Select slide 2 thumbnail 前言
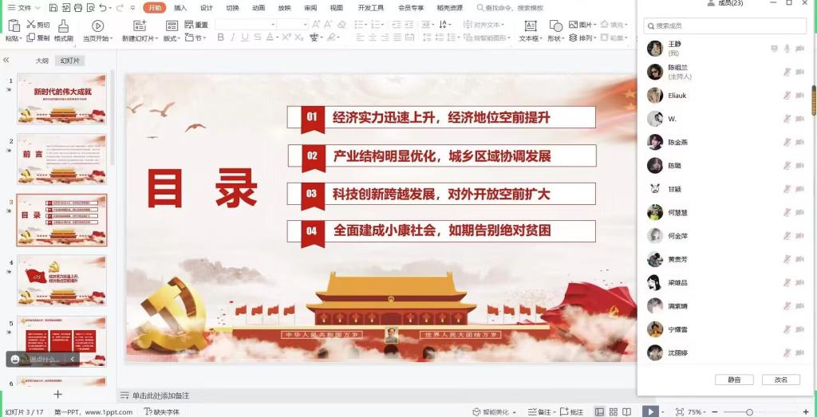Viewport: 817px width, 417px height. coord(62,159)
